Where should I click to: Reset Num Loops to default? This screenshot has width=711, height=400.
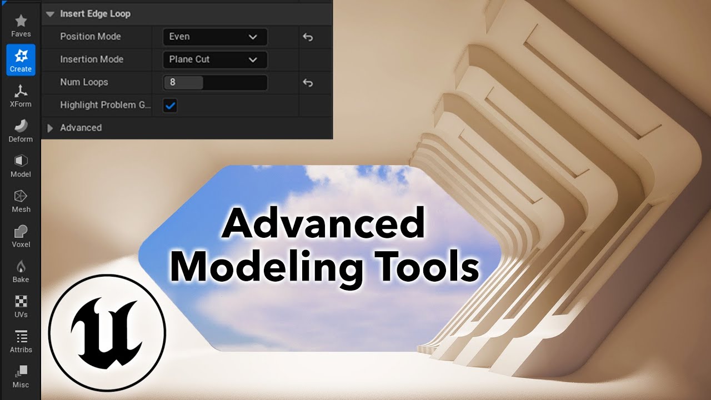[x=308, y=83]
